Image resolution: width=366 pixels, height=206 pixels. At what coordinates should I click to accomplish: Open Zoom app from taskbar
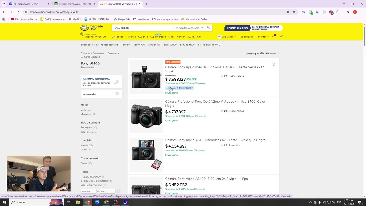coord(97,202)
